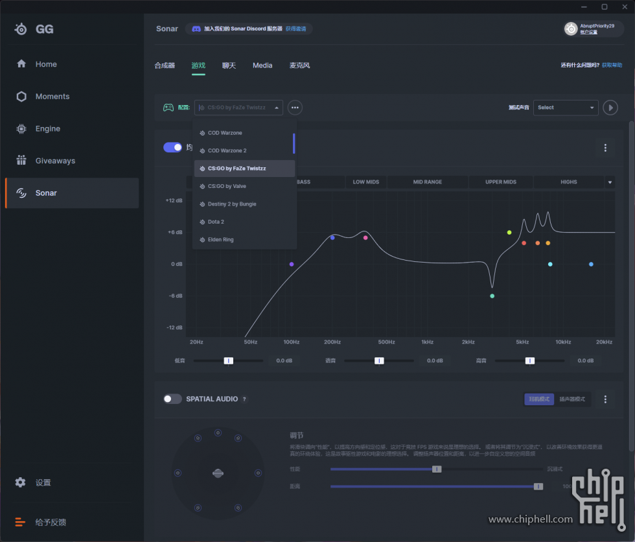Select the bottom-right speaker icon
Screen dimensions: 635x542
(x=238, y=508)
